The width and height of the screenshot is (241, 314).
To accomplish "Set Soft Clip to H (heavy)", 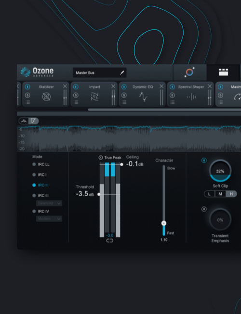I will (x=231, y=194).
